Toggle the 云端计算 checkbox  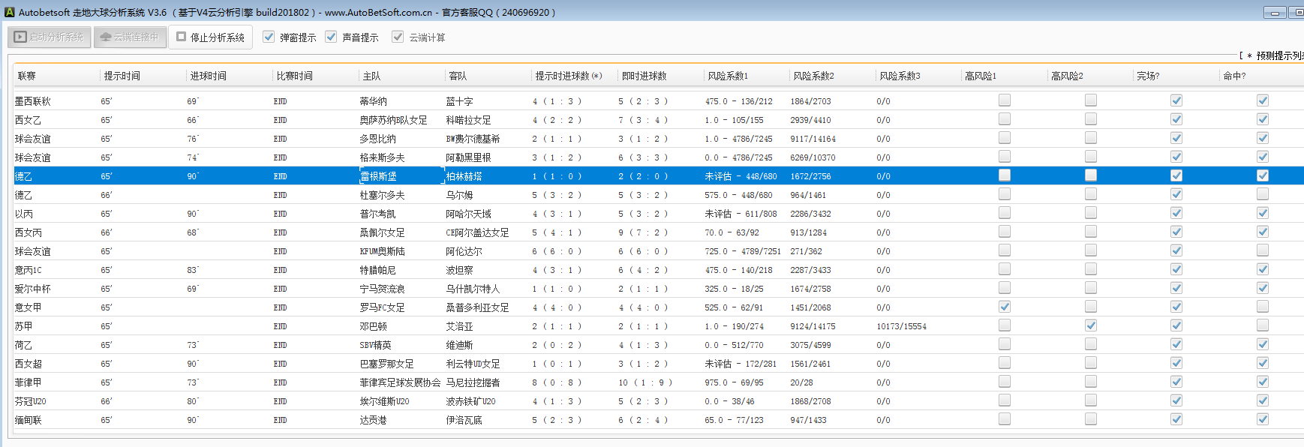[398, 37]
